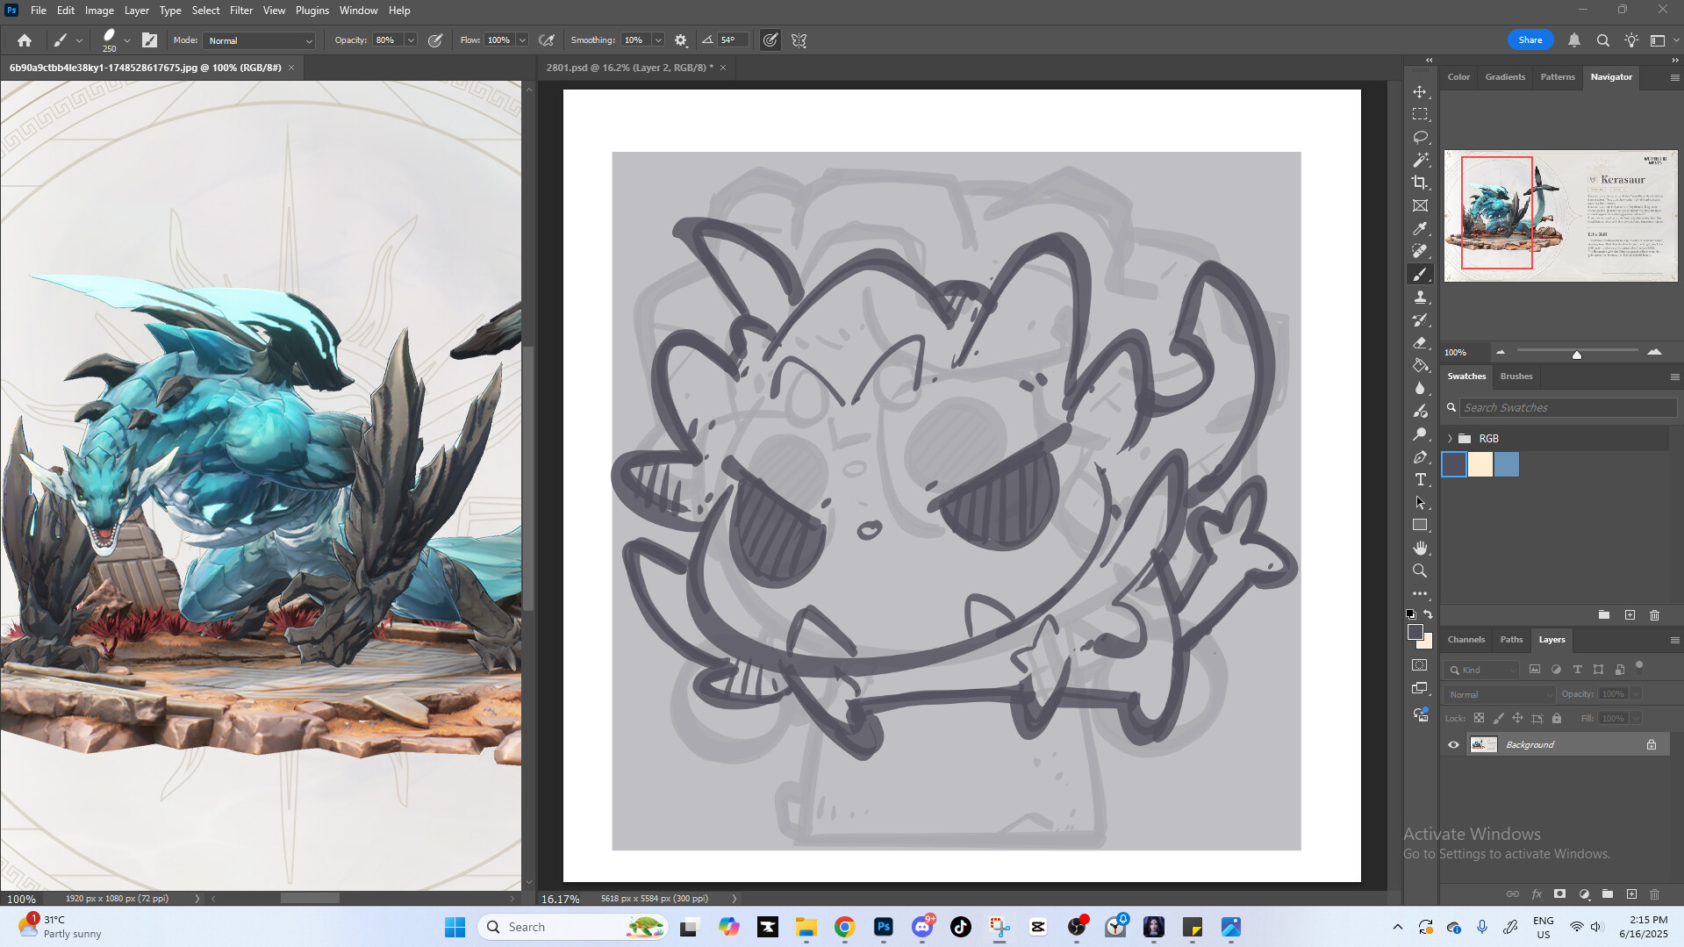The image size is (1684, 947).
Task: Select the dark gray swatch
Action: pyautogui.click(x=1454, y=464)
